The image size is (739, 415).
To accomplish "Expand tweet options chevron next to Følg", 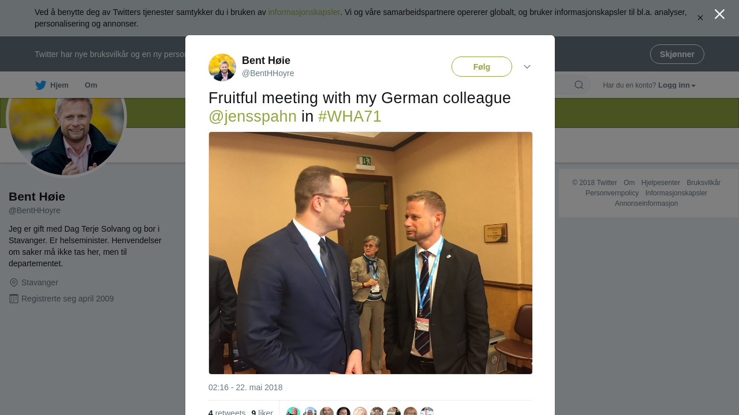I will [x=527, y=67].
